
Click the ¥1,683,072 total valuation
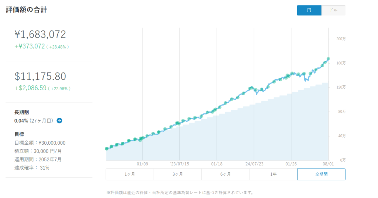(40, 34)
